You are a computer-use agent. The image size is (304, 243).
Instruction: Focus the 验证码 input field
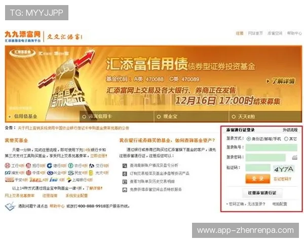258,168
